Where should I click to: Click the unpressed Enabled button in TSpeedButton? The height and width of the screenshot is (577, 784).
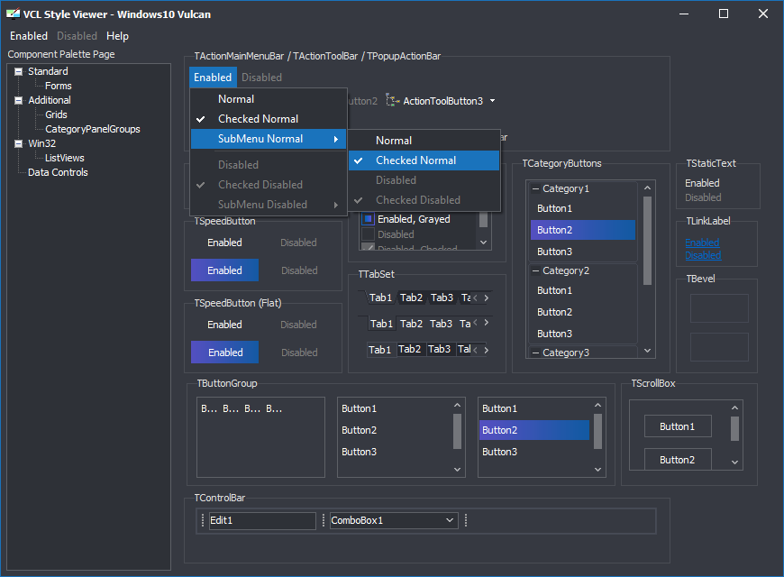[225, 243]
